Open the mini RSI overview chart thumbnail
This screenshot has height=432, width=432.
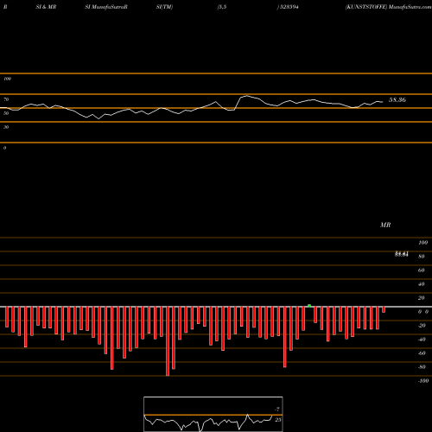213,414
